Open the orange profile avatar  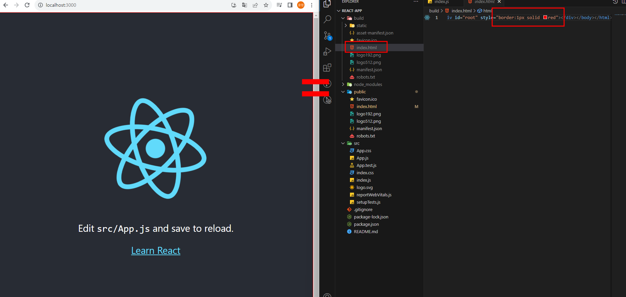[301, 5]
